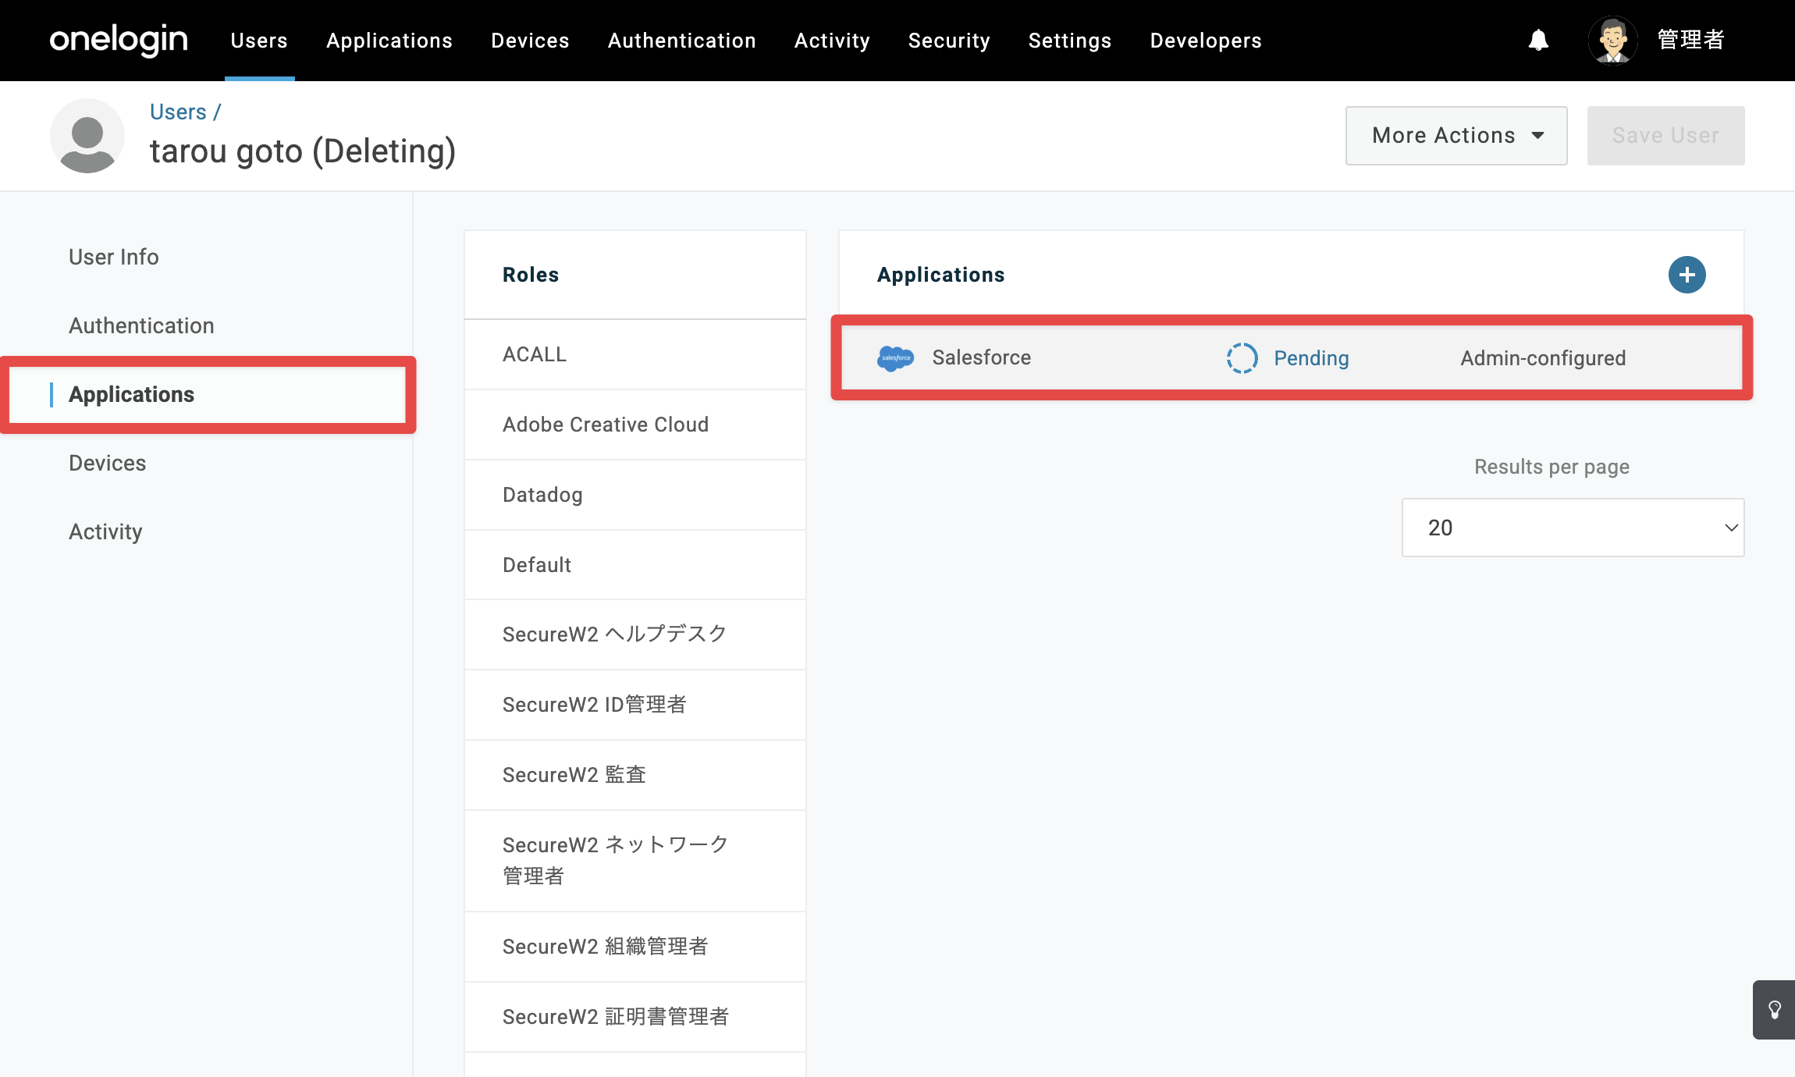
Task: Open the More Actions dropdown
Action: tap(1456, 136)
